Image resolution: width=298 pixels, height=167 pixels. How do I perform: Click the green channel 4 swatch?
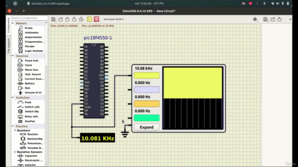click(147, 118)
